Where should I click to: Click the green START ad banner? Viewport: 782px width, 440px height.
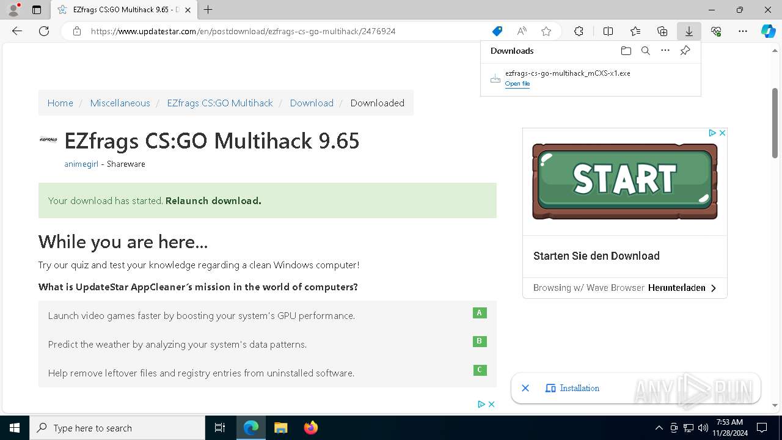[624, 181]
